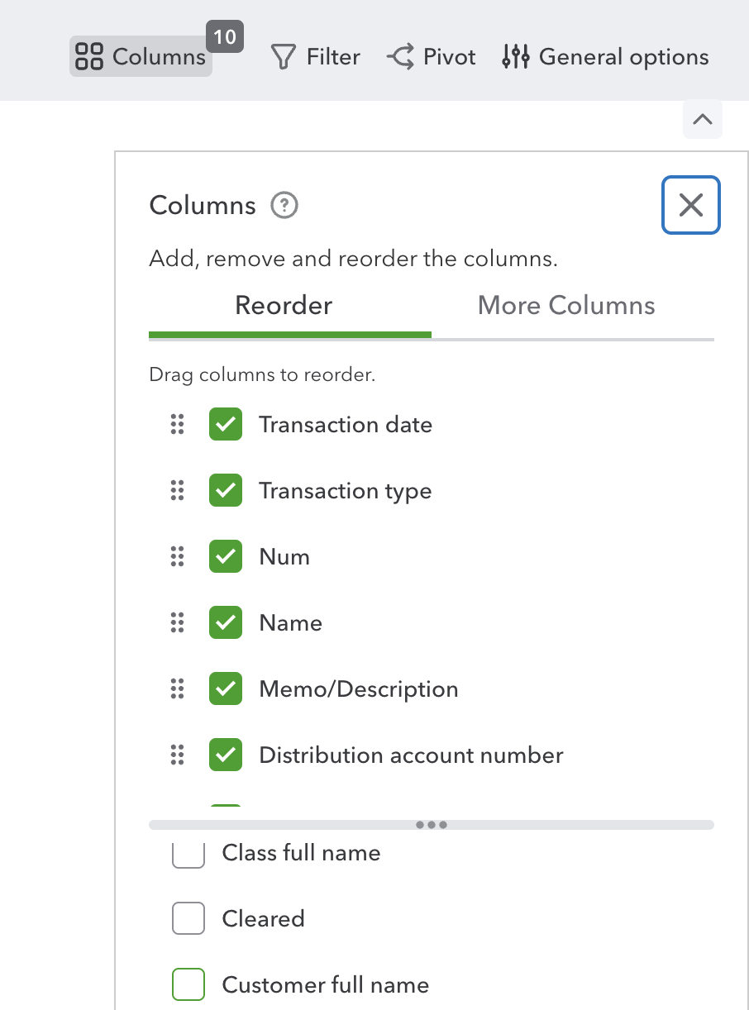The width and height of the screenshot is (749, 1010).
Task: Collapse the panel with the up chevron
Action: point(702,120)
